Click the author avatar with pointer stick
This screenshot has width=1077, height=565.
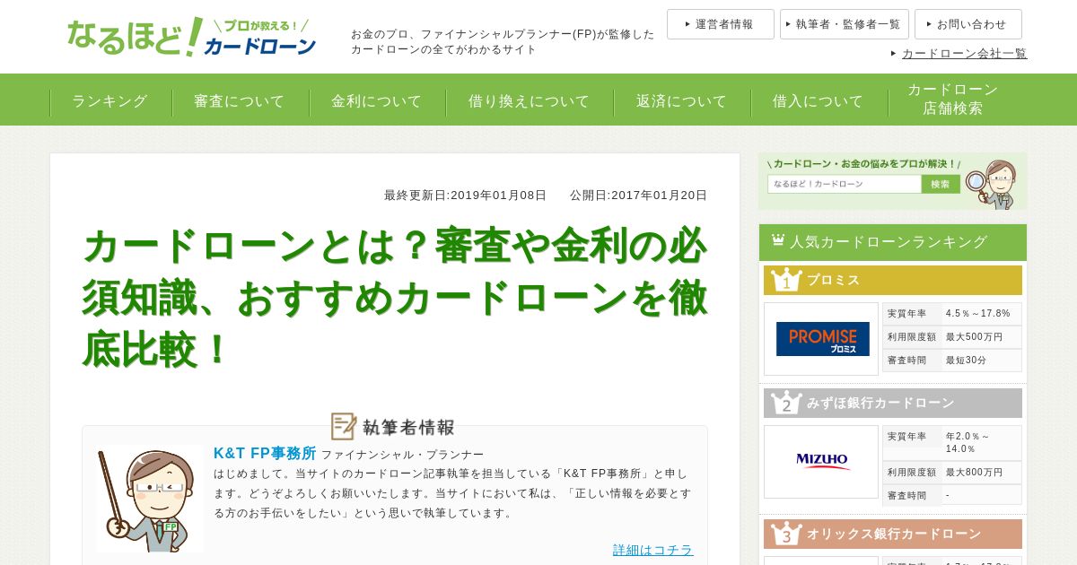click(x=149, y=500)
